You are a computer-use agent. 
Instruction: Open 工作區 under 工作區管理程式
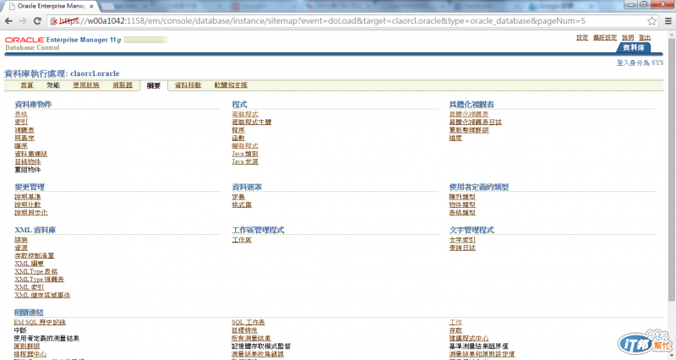(242, 240)
